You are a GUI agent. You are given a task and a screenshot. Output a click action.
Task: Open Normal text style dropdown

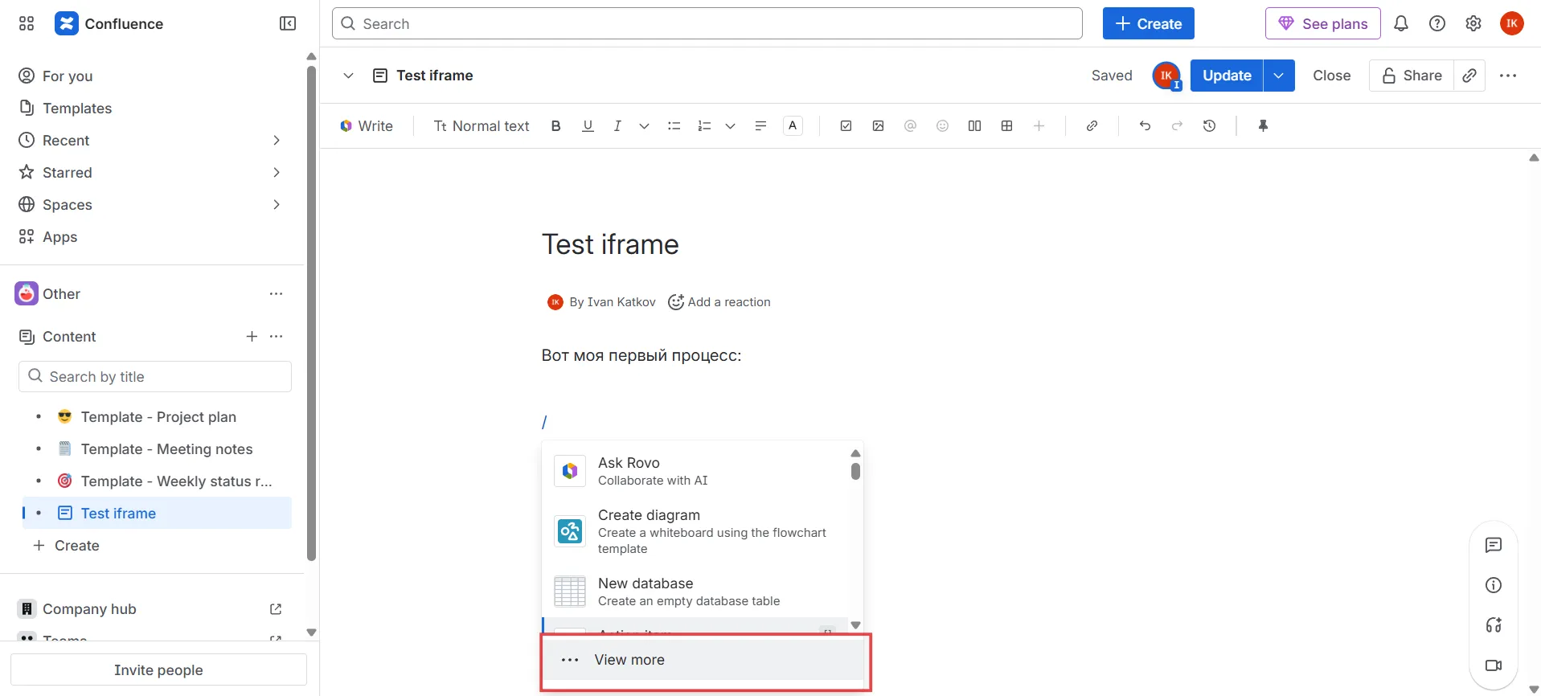[482, 126]
